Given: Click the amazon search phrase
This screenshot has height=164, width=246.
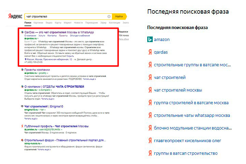Looking at the screenshot, I should click(x=162, y=40).
